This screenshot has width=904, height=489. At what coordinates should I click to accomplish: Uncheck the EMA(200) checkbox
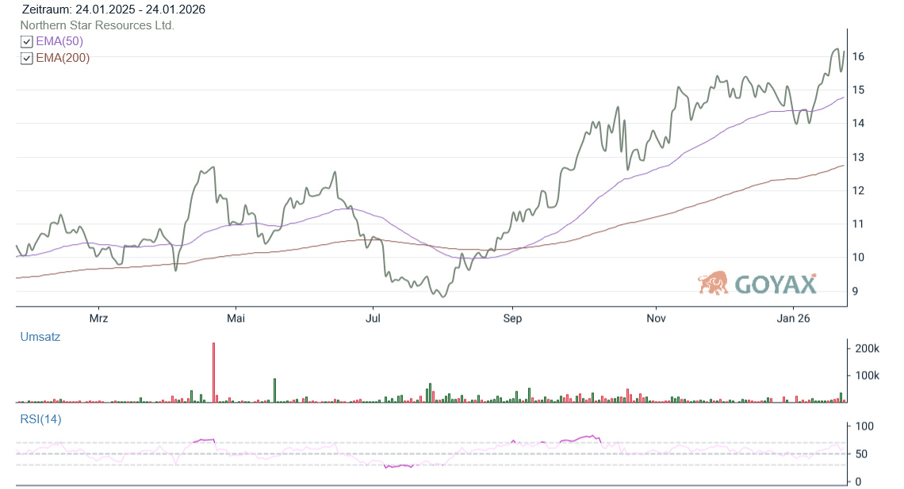click(x=26, y=58)
